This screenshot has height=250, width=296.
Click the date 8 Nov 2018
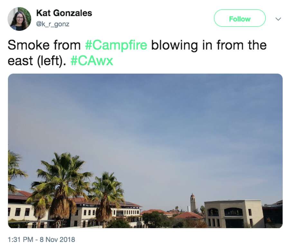58,240
